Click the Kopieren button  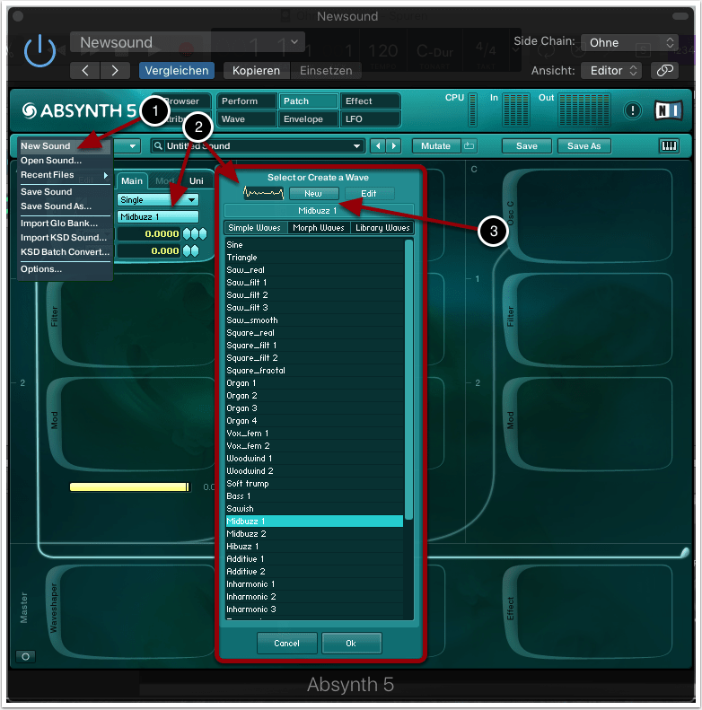tap(256, 71)
